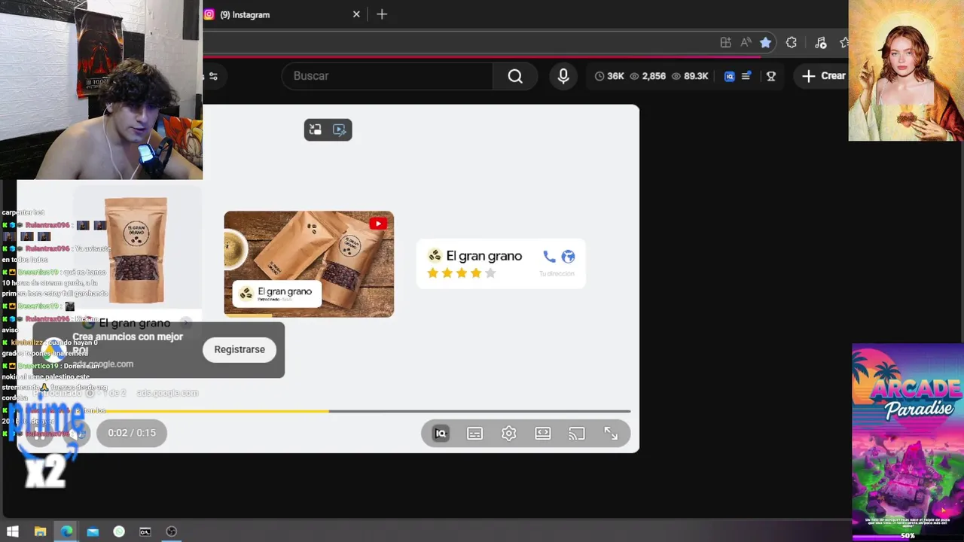Close the Instagram tab

click(356, 14)
